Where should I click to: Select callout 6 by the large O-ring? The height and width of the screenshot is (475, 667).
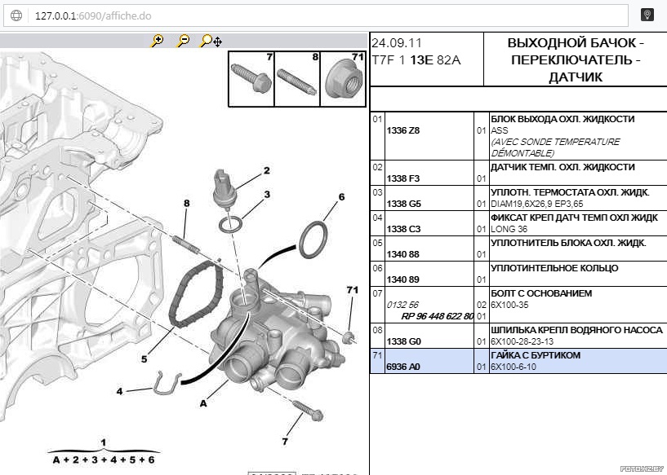coord(341,197)
